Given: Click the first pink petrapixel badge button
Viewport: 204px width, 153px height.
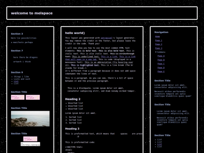Looking at the screenshot, I should point(18,97).
